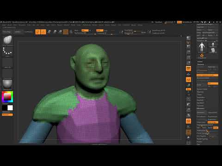Viewport: 222px width, 166px height.
Task: Click the AAHalf icon on right shelf
Action: 188,63
